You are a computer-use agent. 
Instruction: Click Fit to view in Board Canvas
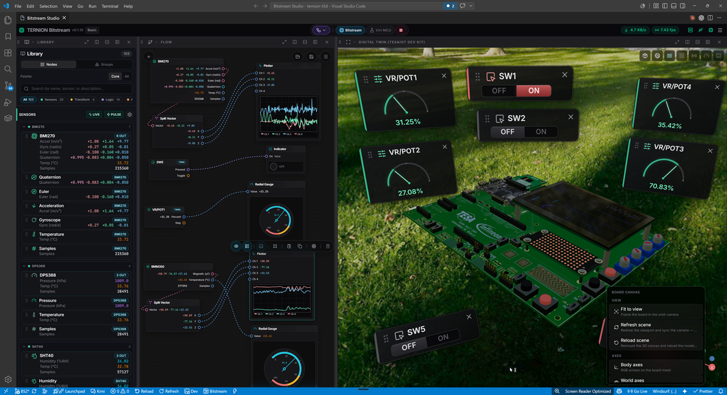(x=656, y=312)
